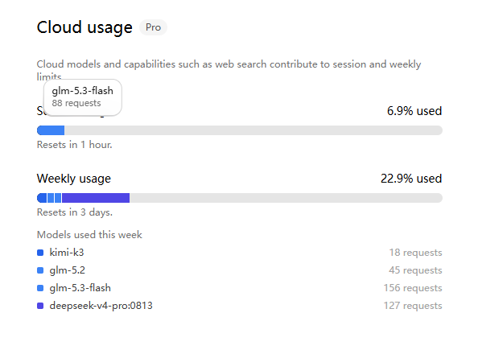Select the glm-5.3-flash model row label
Viewport: 478px width, 350px height.
click(x=80, y=288)
